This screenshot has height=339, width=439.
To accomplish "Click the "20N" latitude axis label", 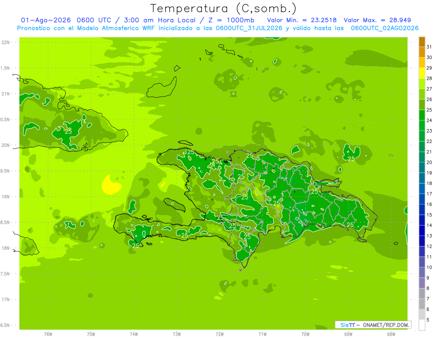I will (x=6, y=145).
